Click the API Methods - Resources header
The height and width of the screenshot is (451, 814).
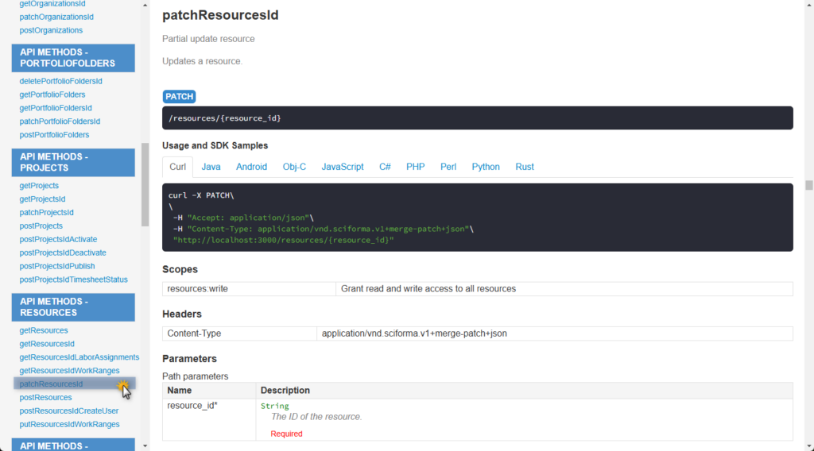pyautogui.click(x=73, y=307)
